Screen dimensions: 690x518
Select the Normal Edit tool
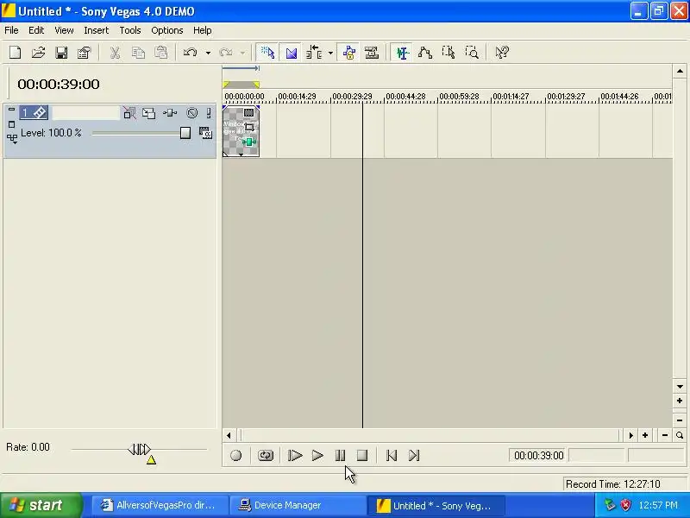pos(402,53)
